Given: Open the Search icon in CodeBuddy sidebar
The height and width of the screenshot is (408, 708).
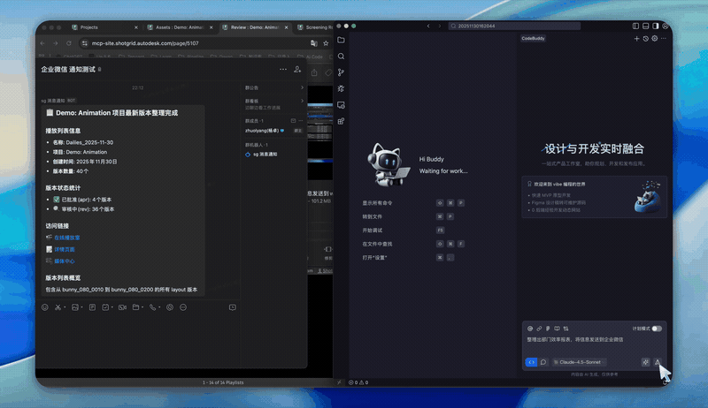Looking at the screenshot, I should (341, 57).
